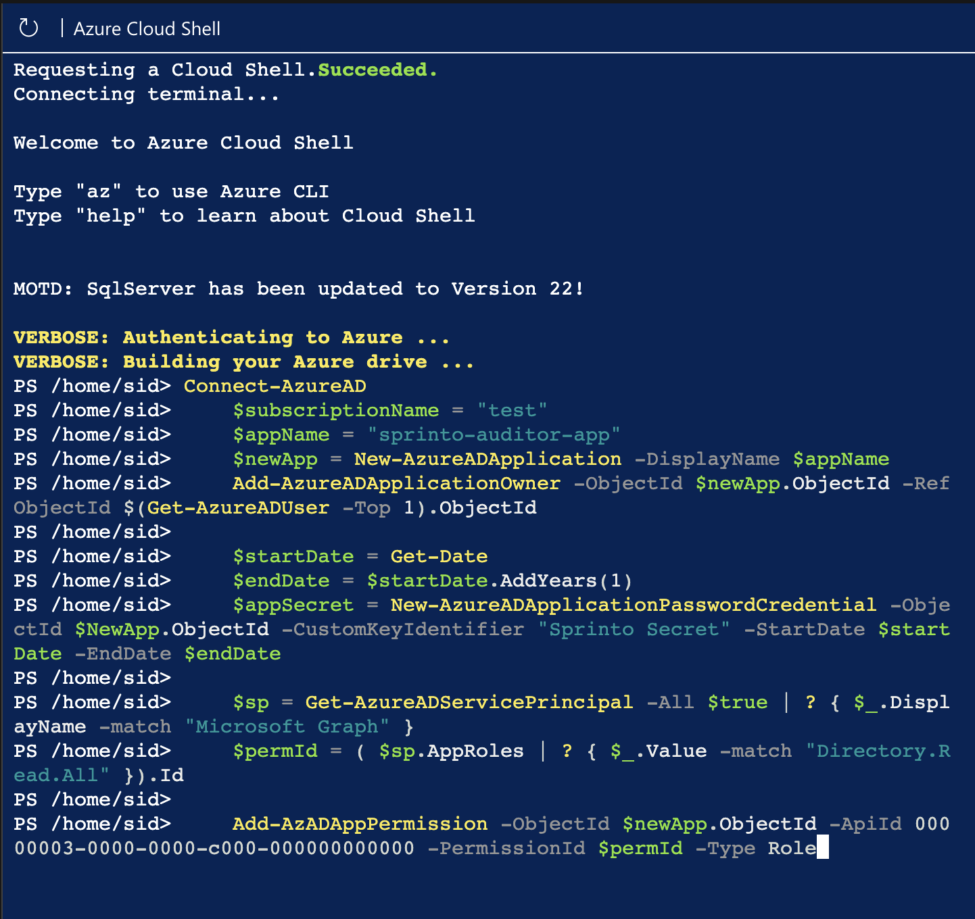Click the $subscriptionName variable
Image resolution: width=975 pixels, height=919 pixels.
click(x=335, y=410)
